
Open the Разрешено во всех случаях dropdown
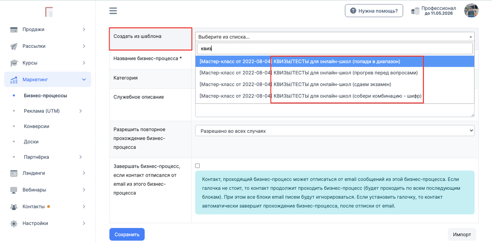tap(335, 131)
